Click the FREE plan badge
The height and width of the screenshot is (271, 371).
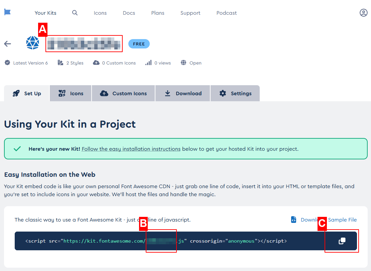(x=139, y=44)
